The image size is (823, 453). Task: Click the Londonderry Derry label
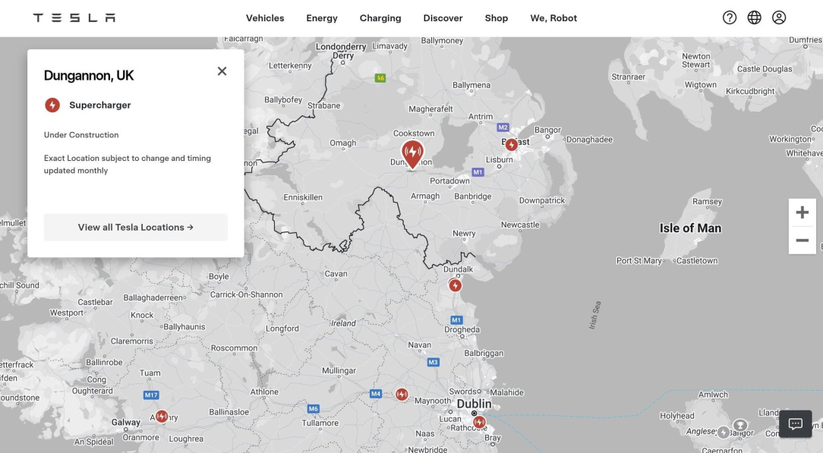click(x=341, y=51)
